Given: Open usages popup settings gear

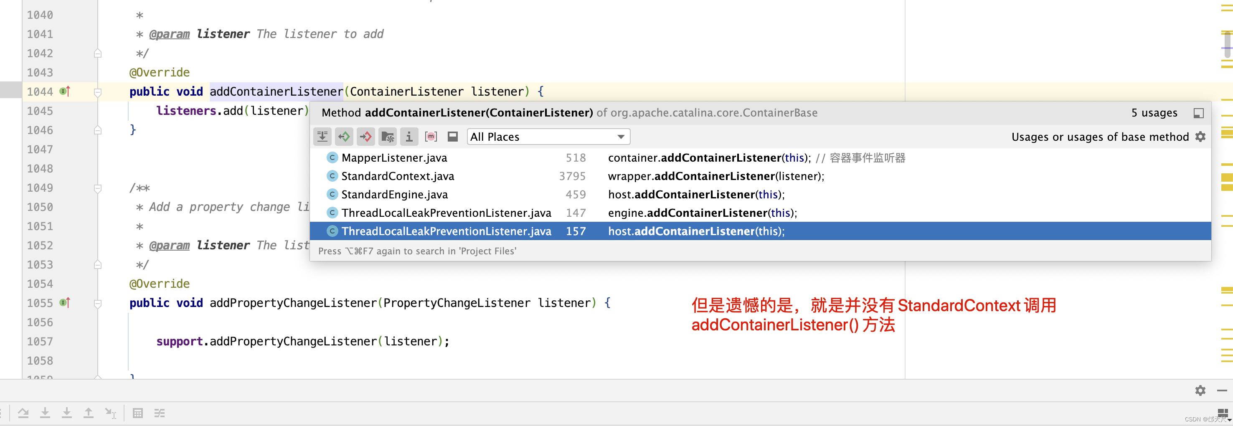Looking at the screenshot, I should coord(1200,137).
